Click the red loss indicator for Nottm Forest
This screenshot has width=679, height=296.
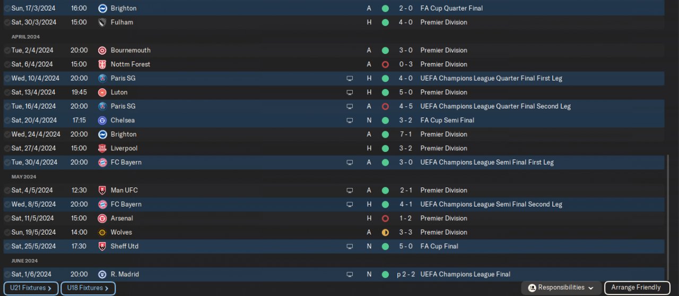385,65
